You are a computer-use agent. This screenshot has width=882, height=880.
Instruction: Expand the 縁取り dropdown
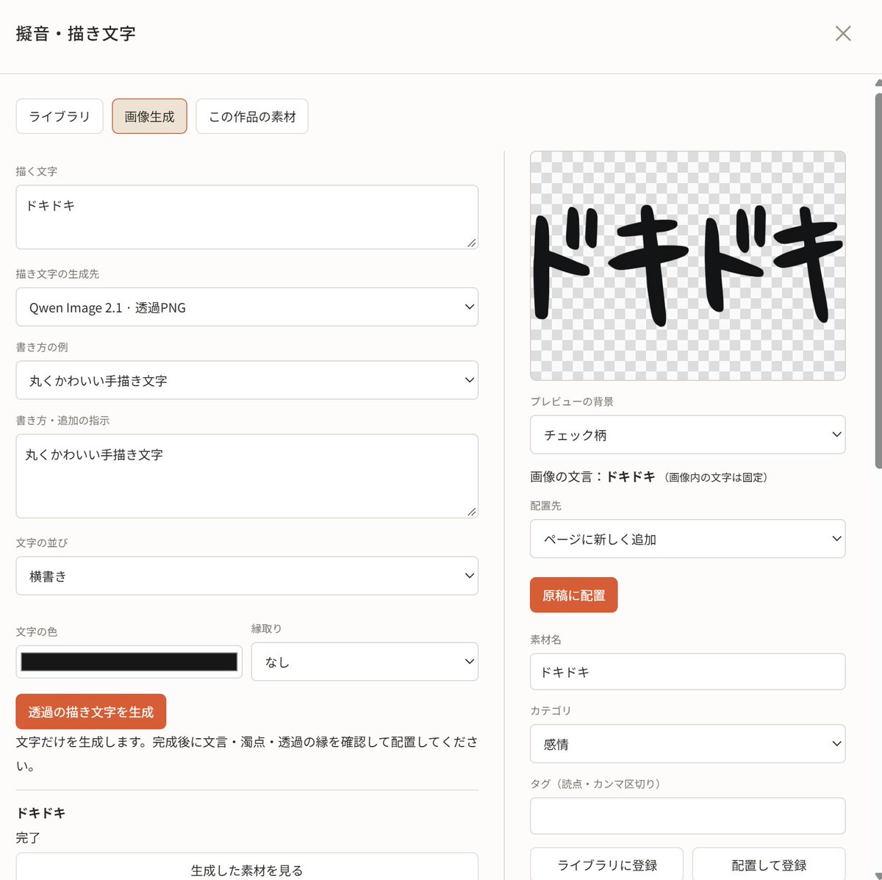[365, 662]
